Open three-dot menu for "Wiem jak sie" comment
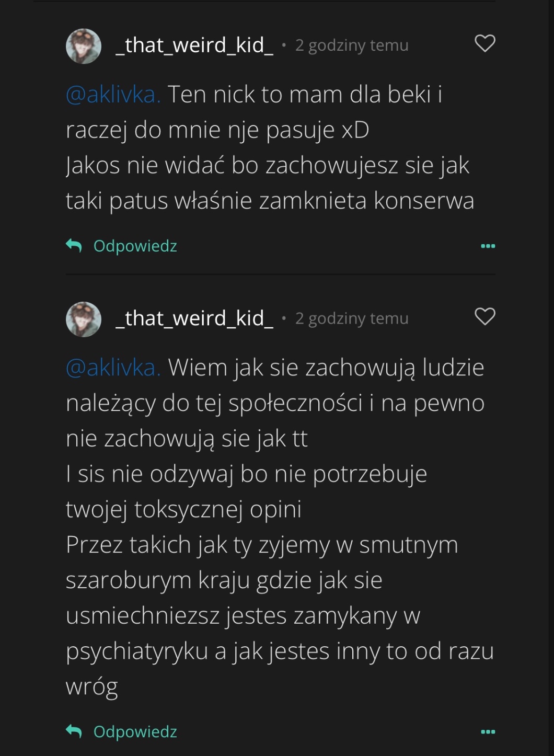554x756 pixels. click(x=487, y=731)
